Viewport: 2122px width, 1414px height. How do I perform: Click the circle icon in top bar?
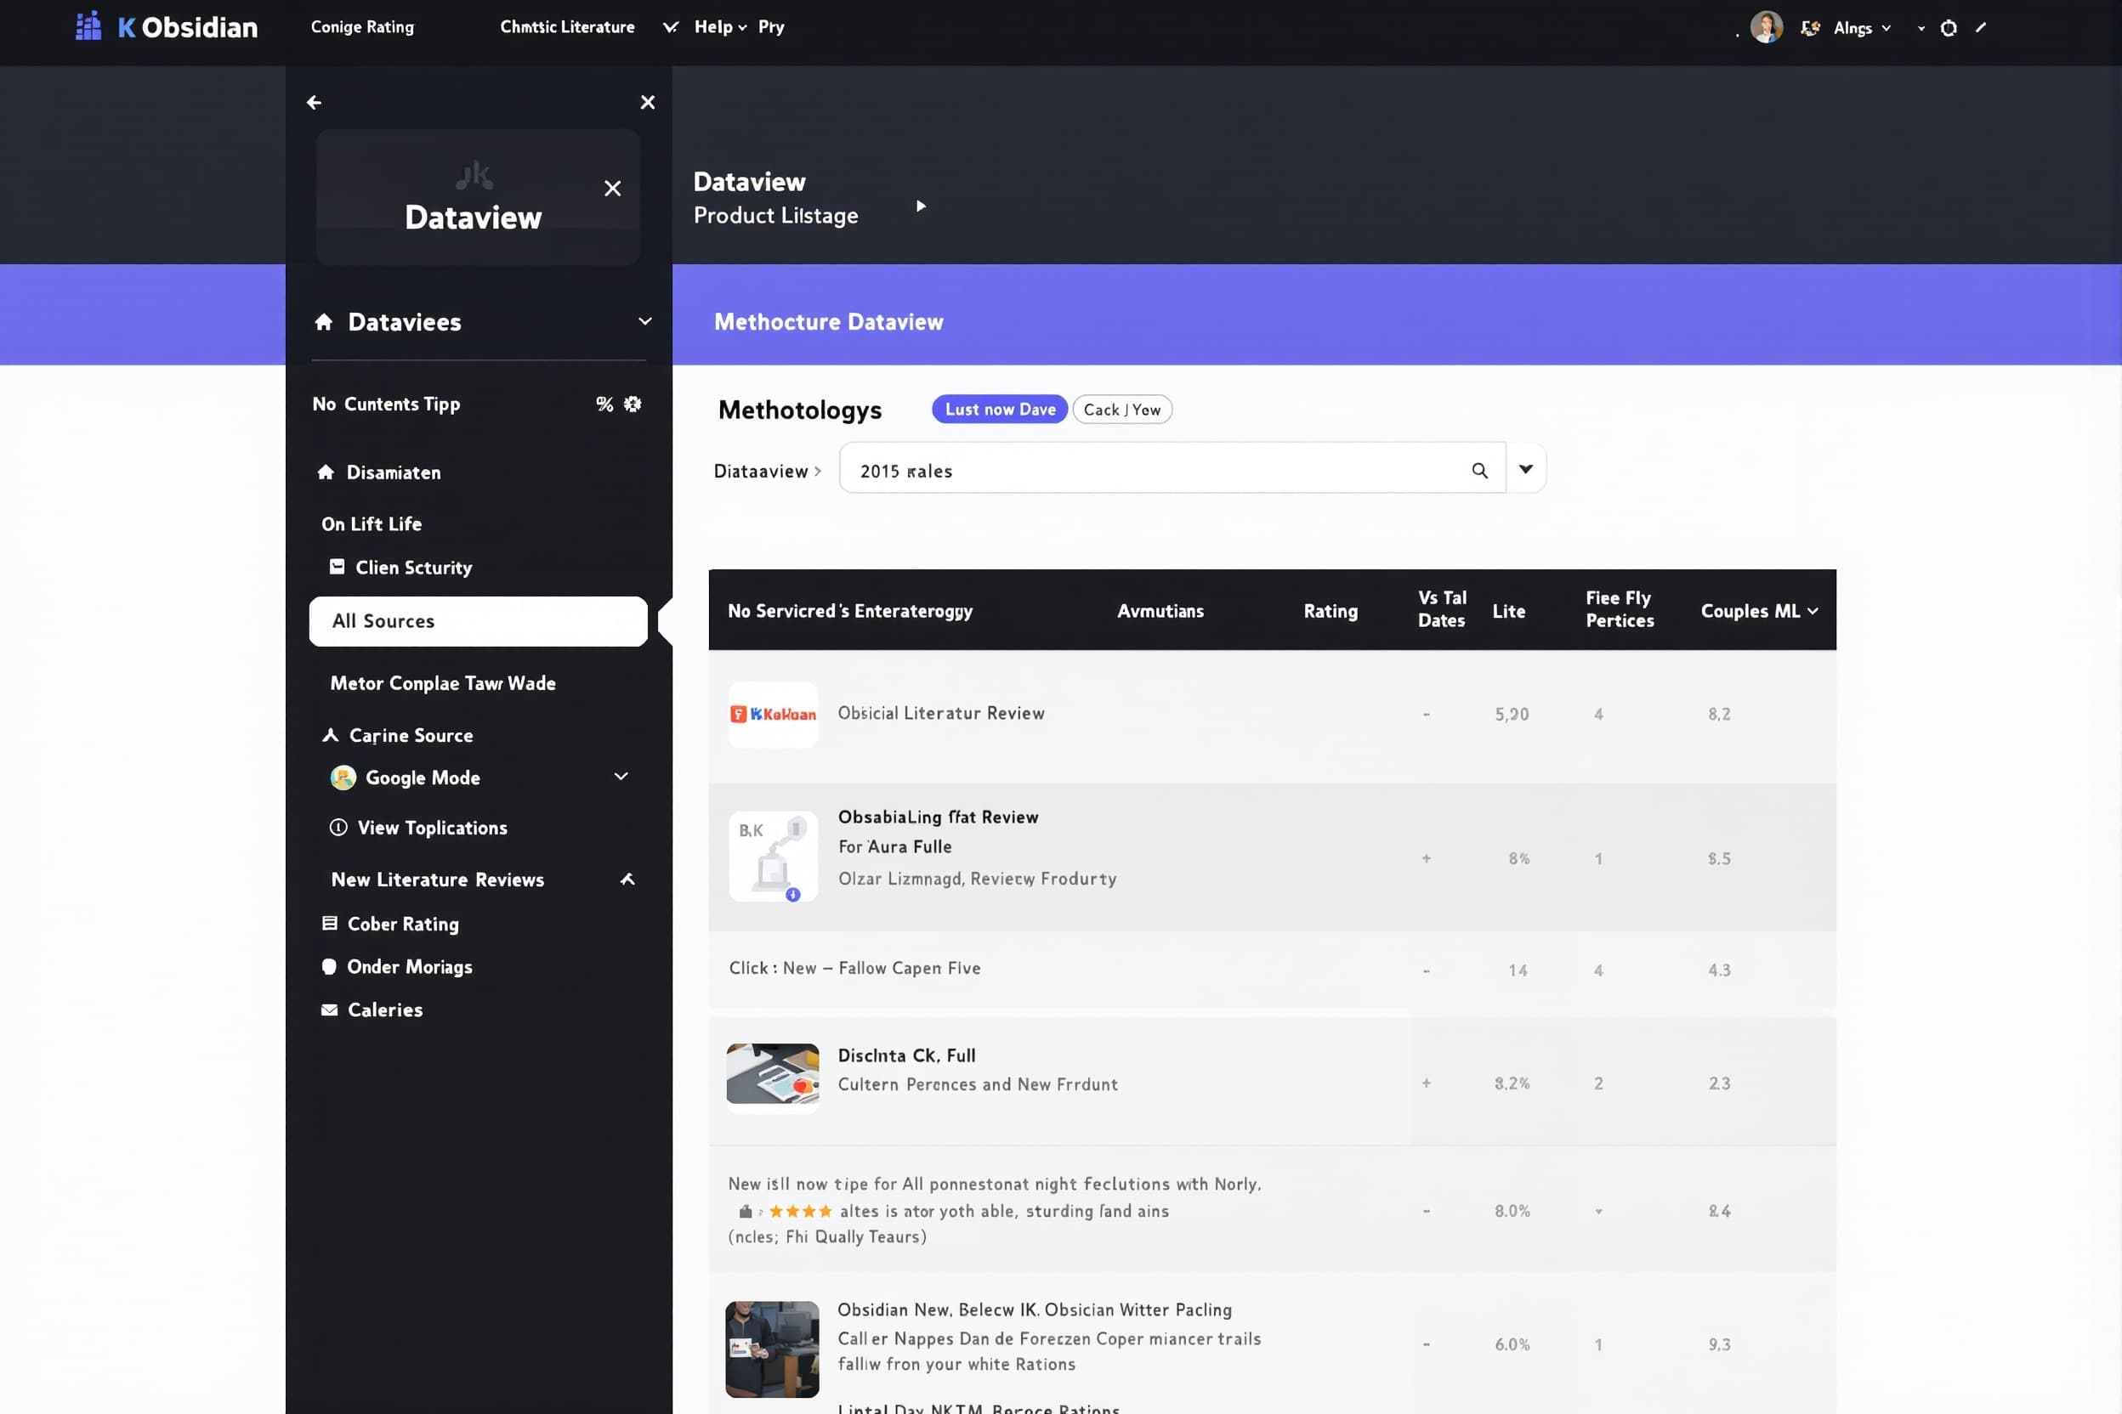pyautogui.click(x=1949, y=28)
